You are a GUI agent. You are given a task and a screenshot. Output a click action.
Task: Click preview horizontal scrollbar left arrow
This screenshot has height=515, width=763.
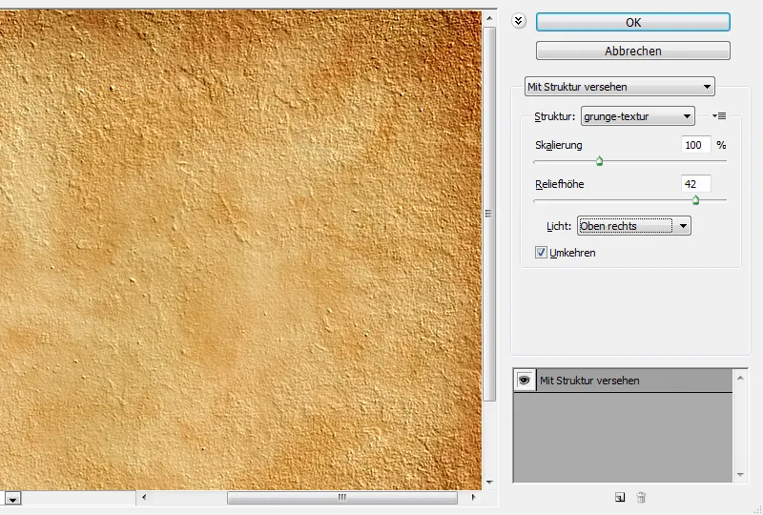144,497
